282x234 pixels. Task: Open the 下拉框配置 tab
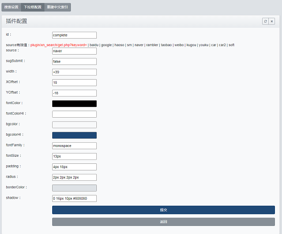coord(32,8)
